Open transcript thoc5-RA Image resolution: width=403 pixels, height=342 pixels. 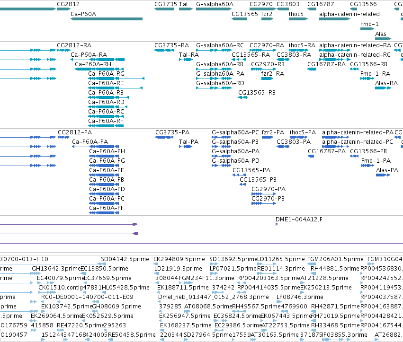pos(302,45)
